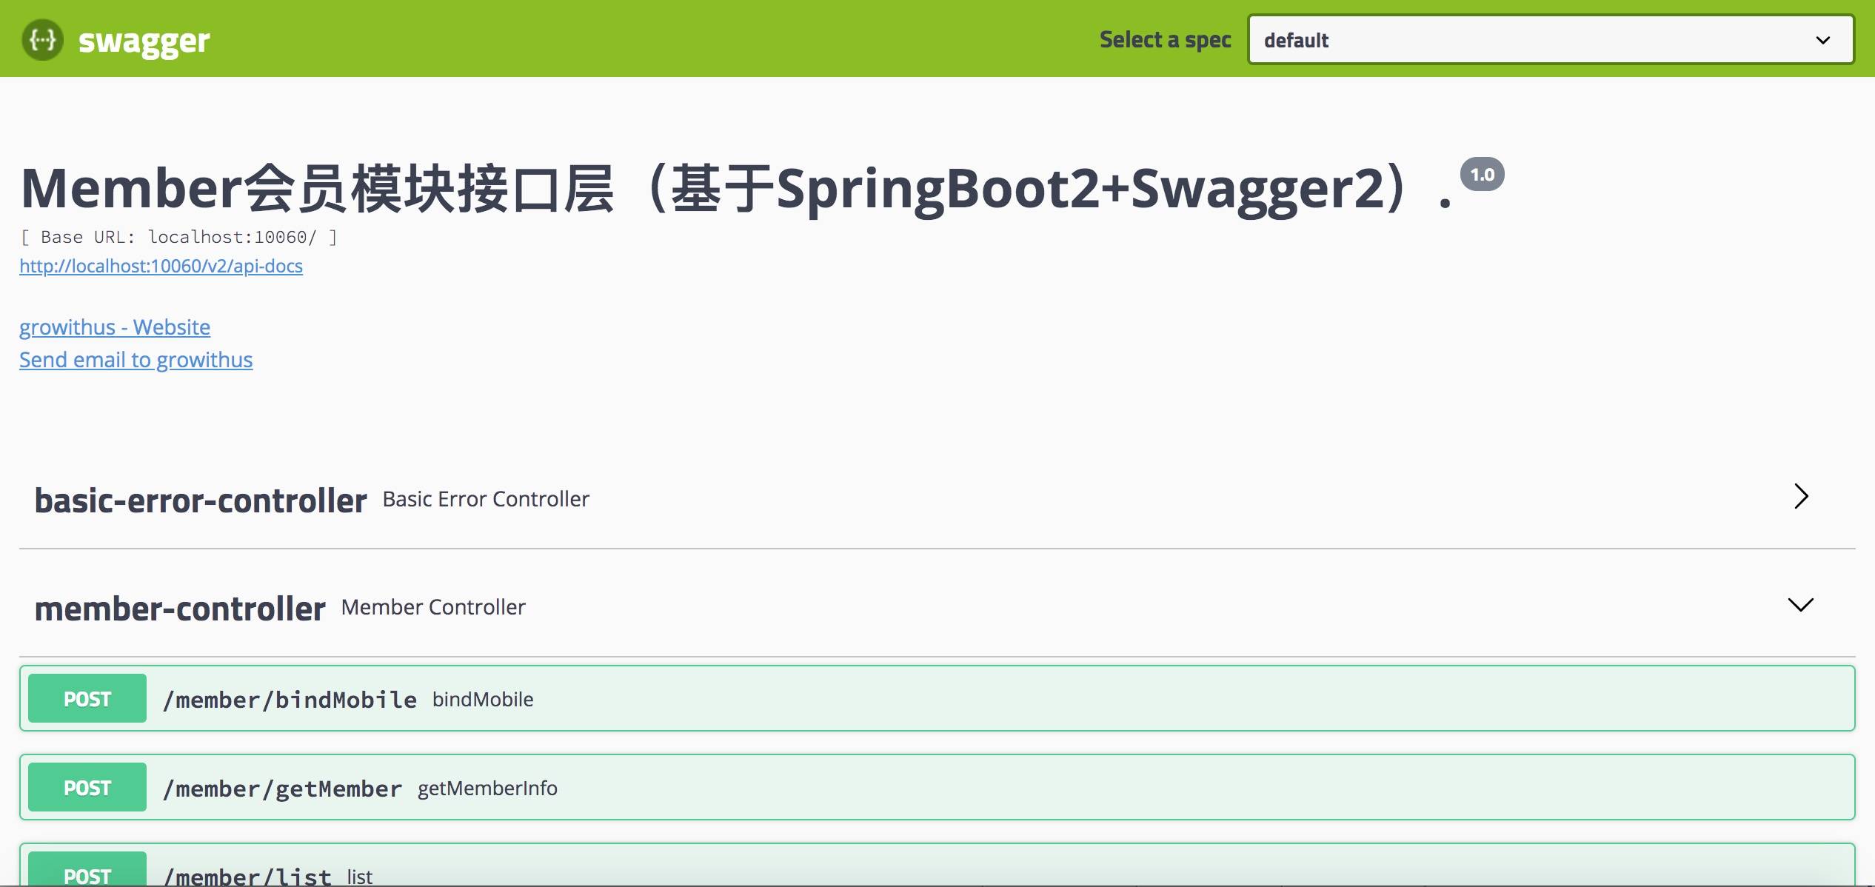Open the /member/list operation row
1875x887 pixels.
[247, 876]
